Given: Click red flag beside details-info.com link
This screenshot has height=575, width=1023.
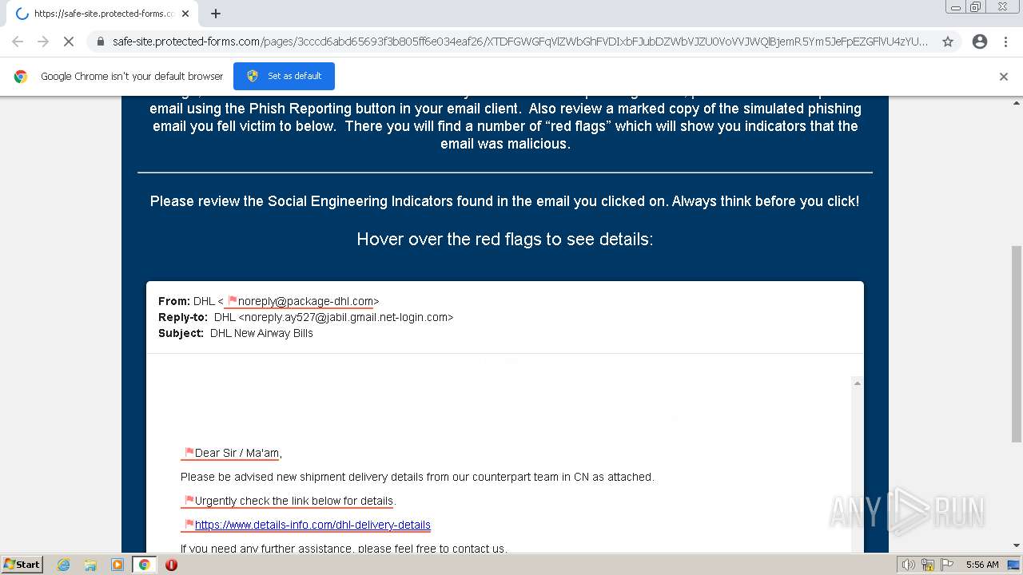Looking at the screenshot, I should [189, 525].
